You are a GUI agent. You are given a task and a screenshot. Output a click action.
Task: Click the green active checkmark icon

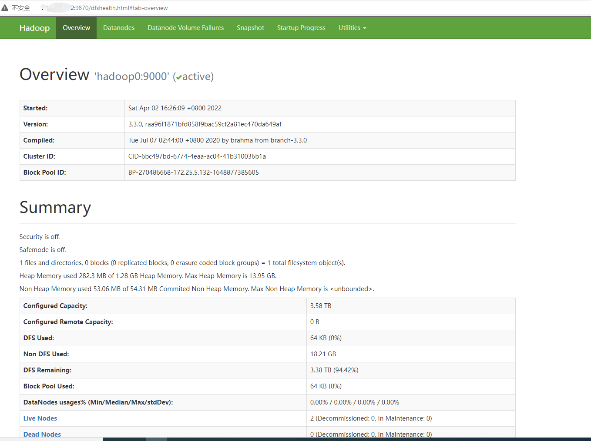179,77
